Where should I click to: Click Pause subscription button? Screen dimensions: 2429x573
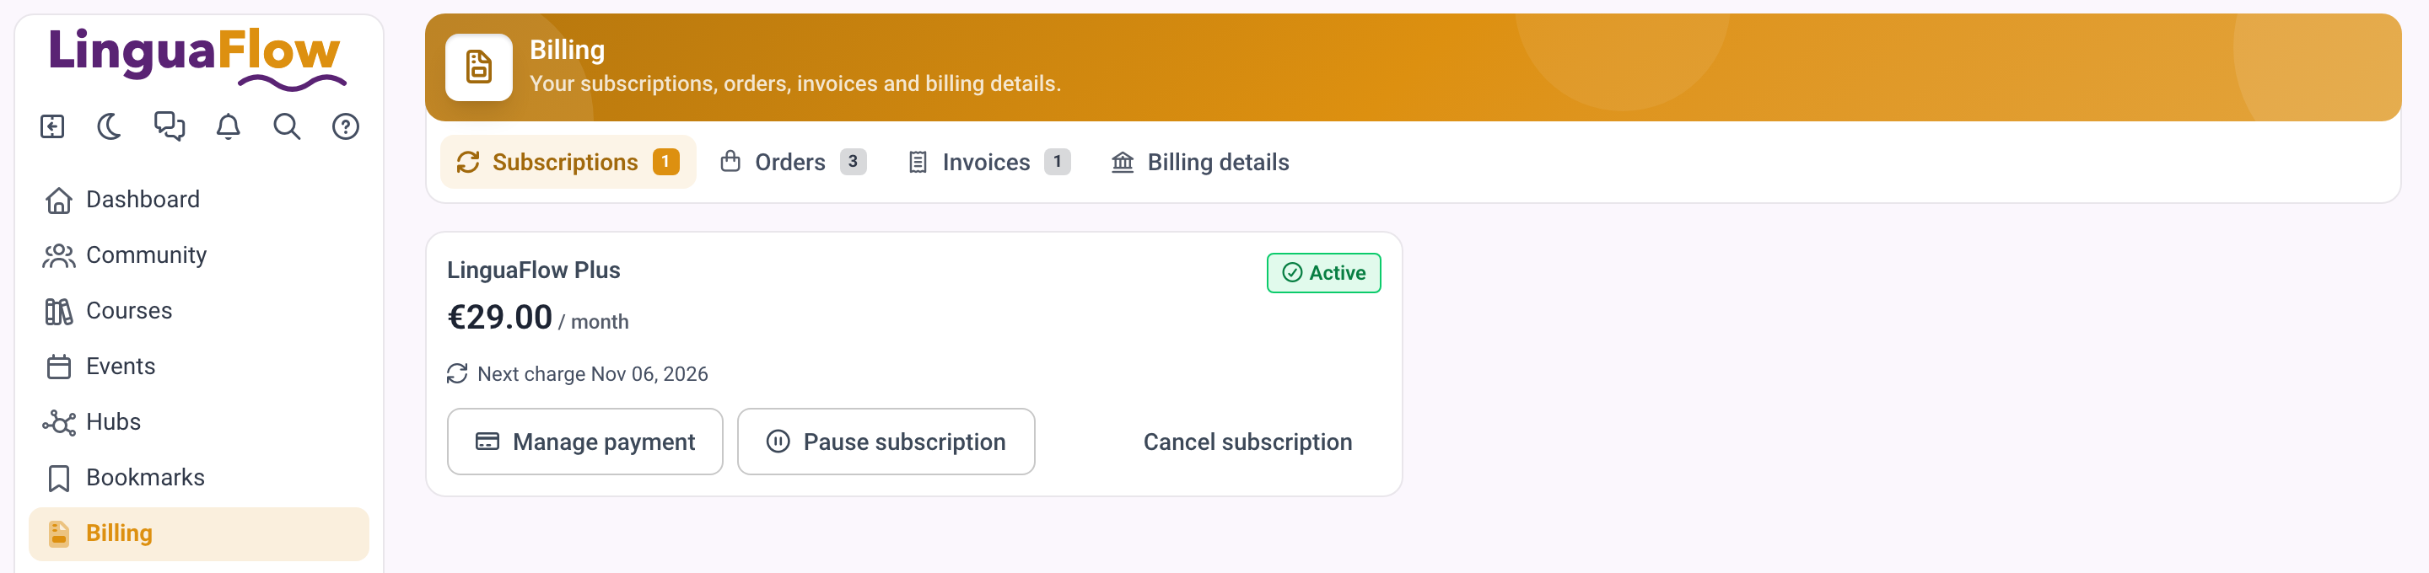click(886, 442)
